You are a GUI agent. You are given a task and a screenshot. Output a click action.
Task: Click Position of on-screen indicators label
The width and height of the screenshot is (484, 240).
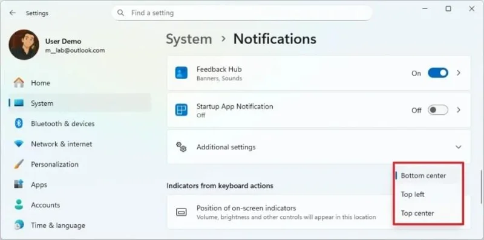[x=246, y=208]
